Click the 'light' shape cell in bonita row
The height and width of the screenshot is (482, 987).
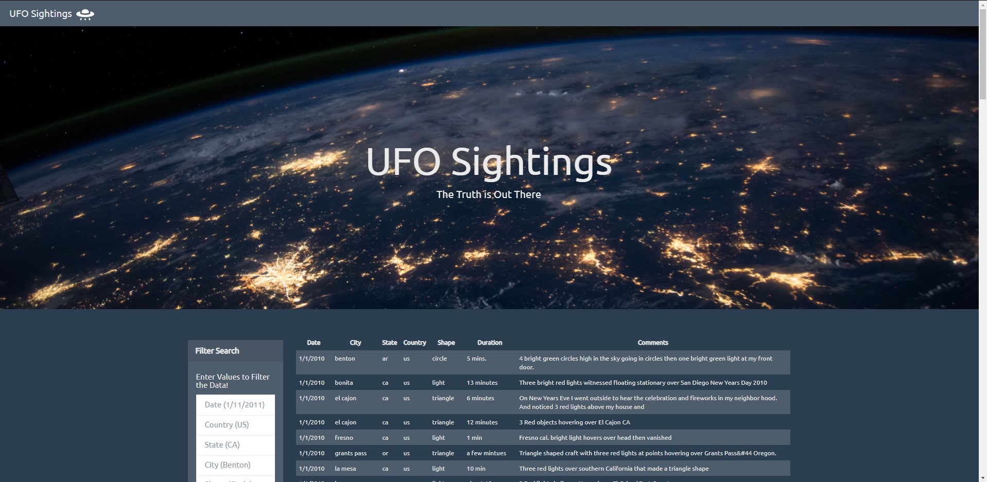(439, 383)
